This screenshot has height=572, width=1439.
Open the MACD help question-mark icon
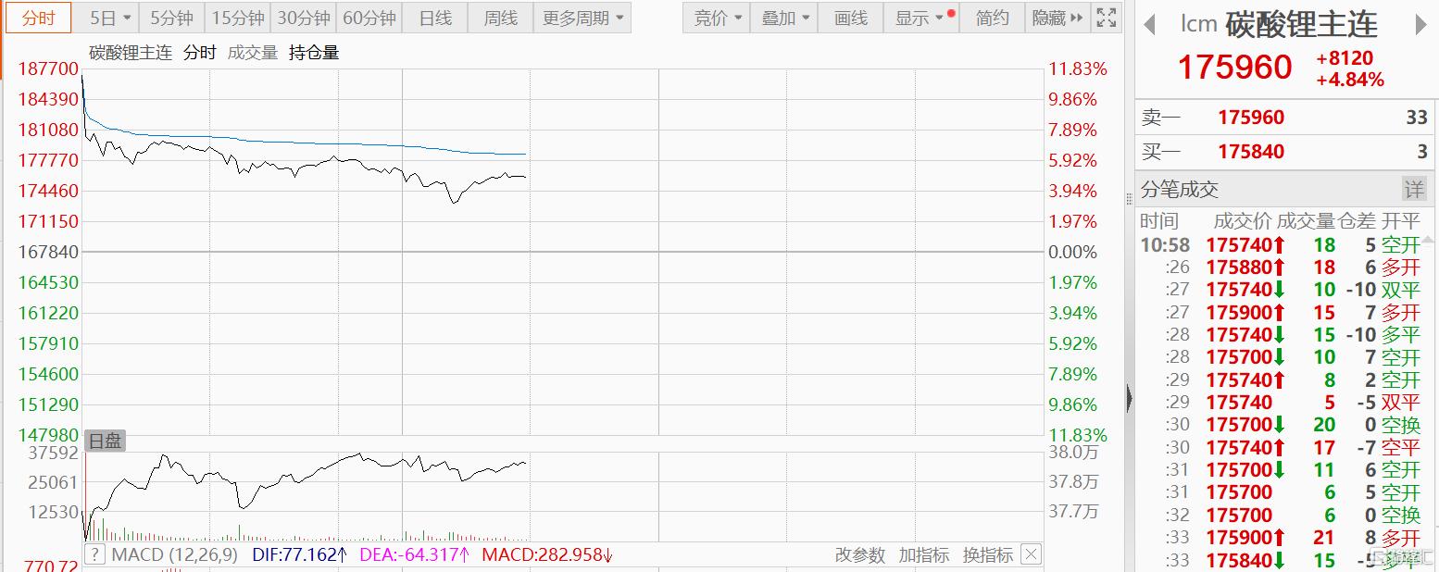point(94,555)
